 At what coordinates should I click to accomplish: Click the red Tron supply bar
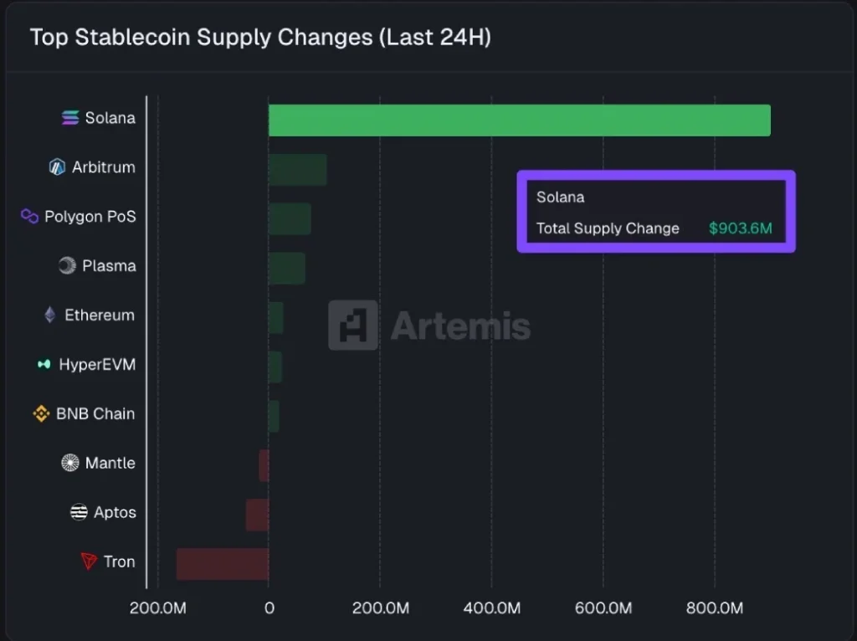[223, 564]
